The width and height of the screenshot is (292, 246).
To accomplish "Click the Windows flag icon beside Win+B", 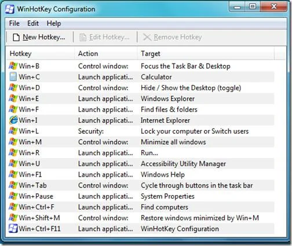I will point(13,66).
